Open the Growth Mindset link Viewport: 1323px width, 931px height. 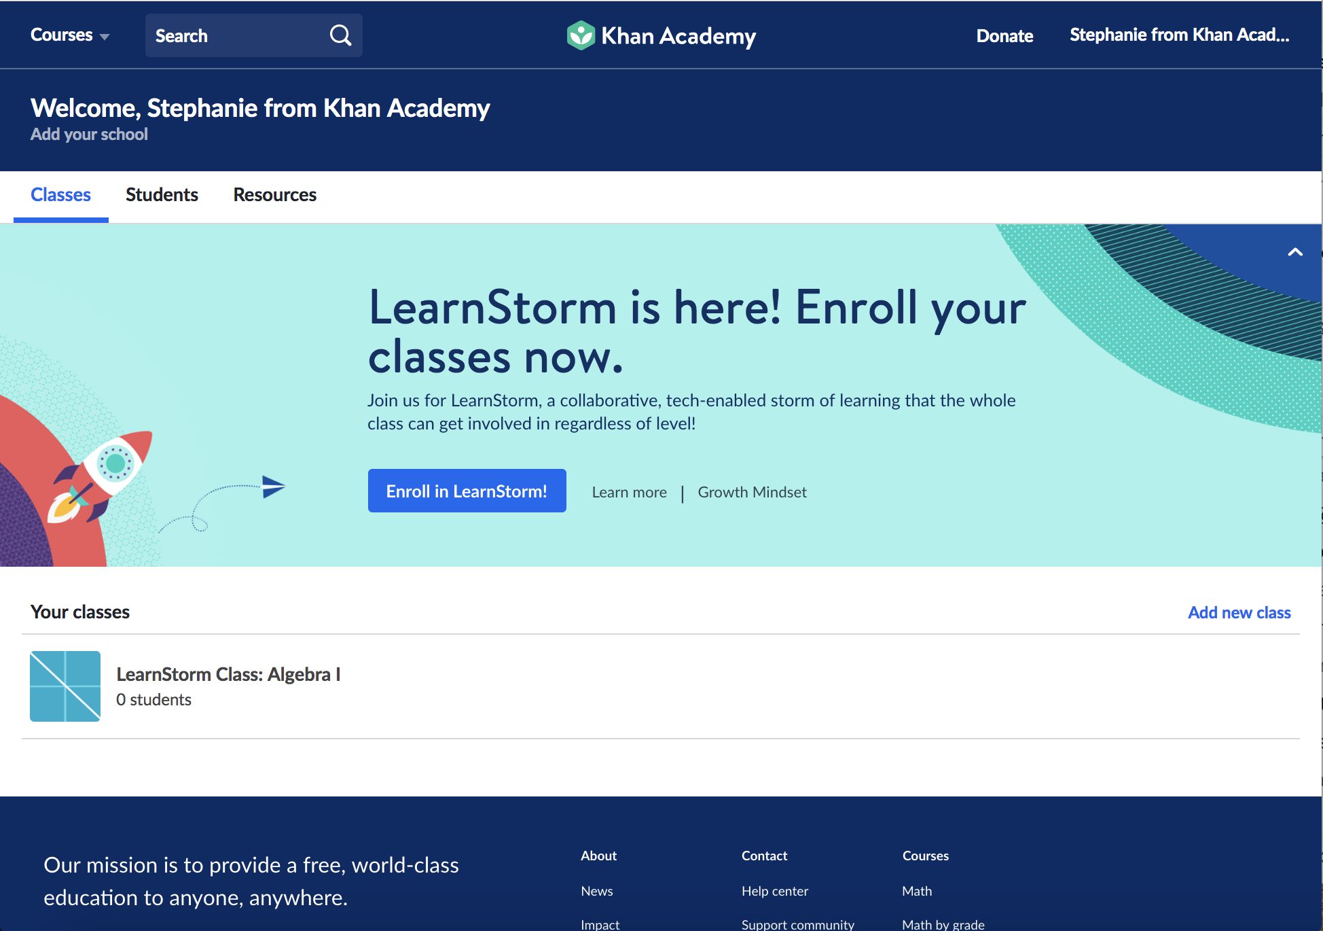pyautogui.click(x=752, y=492)
